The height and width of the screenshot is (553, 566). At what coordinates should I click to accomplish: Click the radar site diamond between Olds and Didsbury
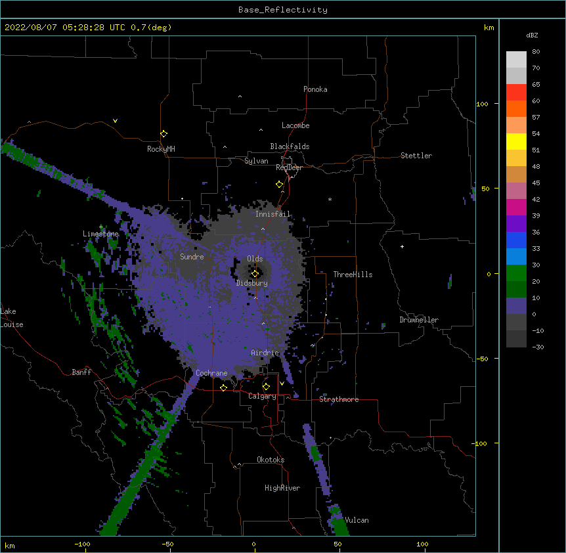[255, 274]
